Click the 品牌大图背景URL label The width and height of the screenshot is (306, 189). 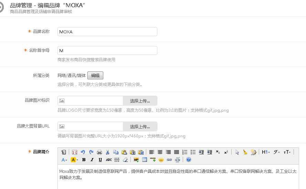33,126
